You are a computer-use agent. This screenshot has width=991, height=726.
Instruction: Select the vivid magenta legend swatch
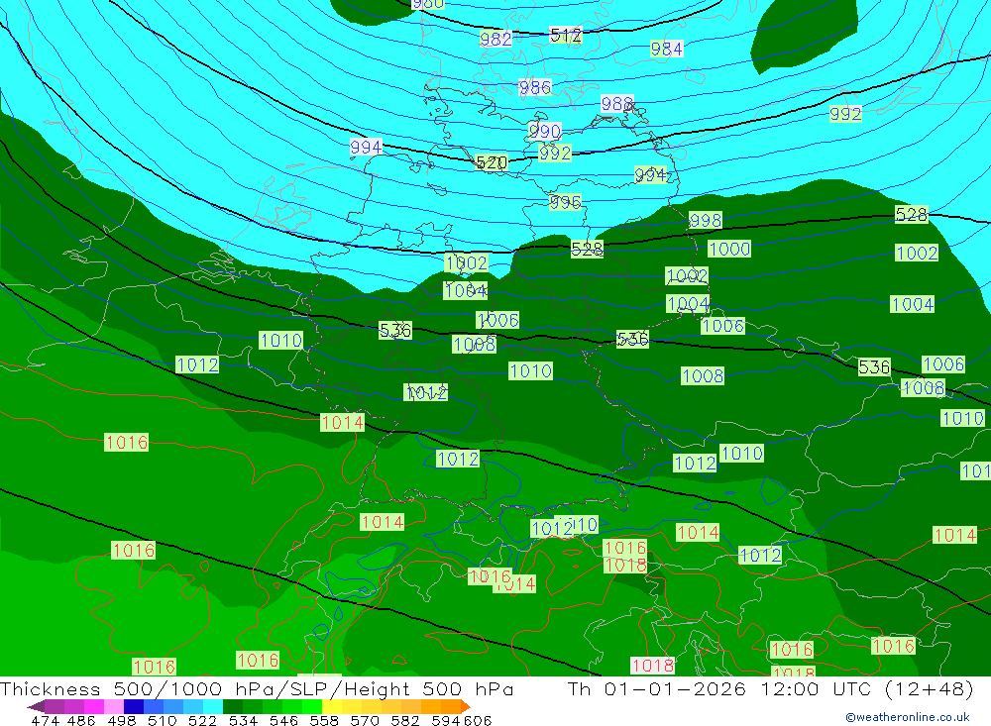93,706
